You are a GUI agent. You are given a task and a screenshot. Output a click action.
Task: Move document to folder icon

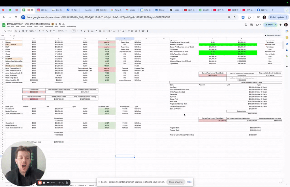click(x=60, y=24)
